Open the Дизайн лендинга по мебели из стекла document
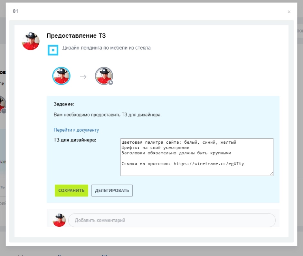Image resolution: width=303 pixels, height=256 pixels. click(106, 48)
